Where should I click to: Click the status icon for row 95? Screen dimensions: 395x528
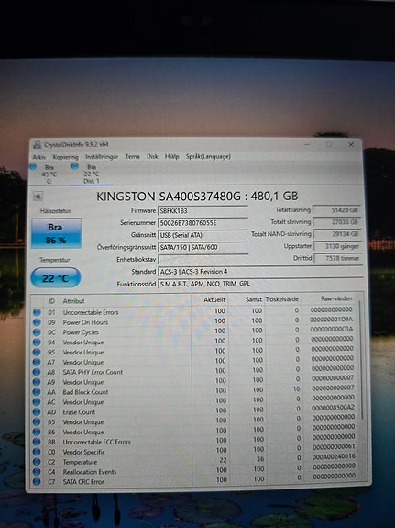pos(37,353)
